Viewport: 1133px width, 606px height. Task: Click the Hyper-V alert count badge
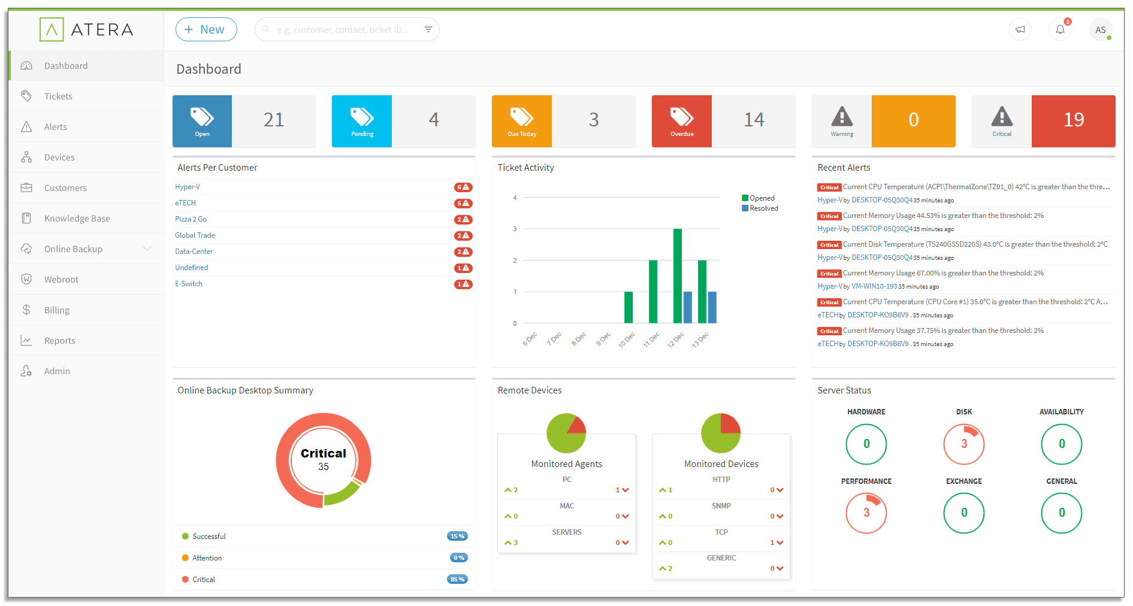463,187
